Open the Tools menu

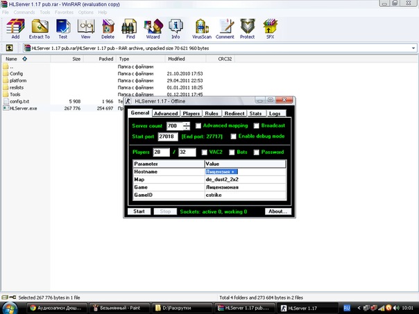[x=45, y=12]
